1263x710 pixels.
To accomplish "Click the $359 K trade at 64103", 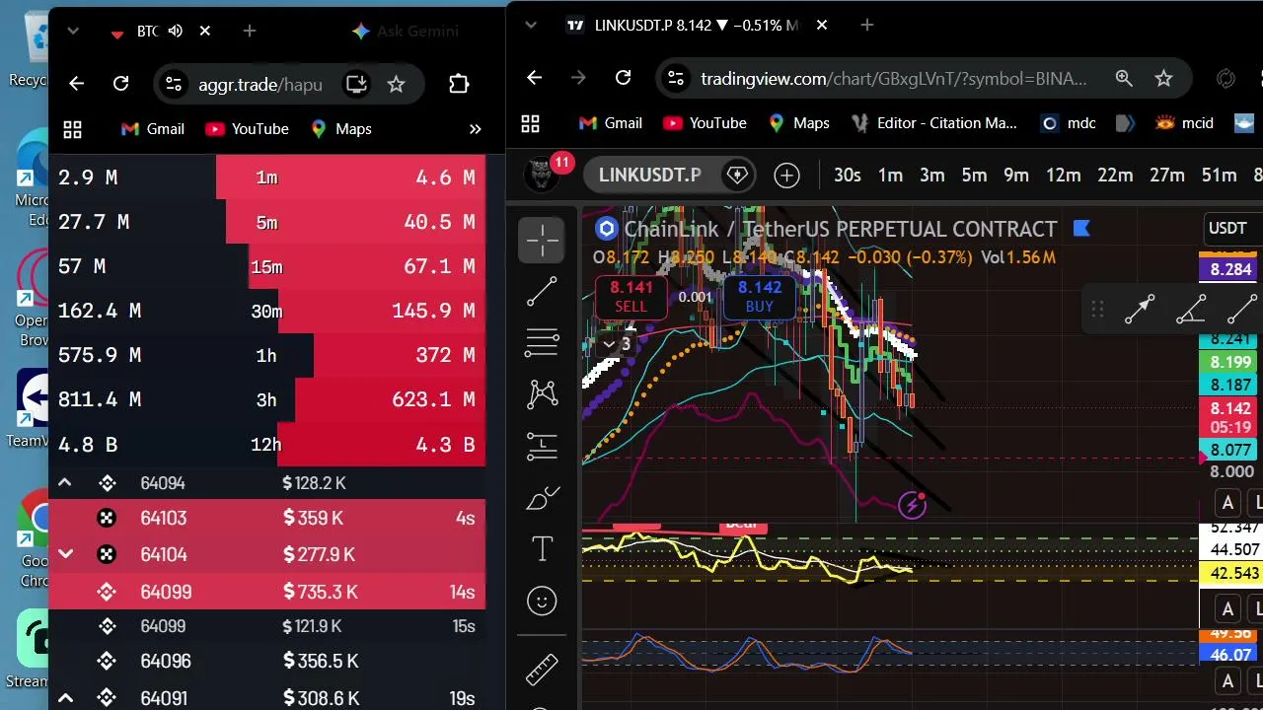I will (266, 518).
